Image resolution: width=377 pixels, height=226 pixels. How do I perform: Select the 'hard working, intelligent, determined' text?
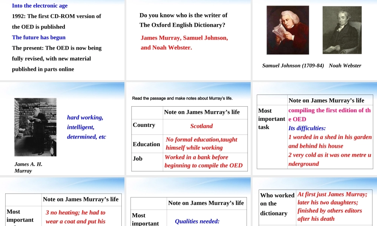(x=86, y=127)
